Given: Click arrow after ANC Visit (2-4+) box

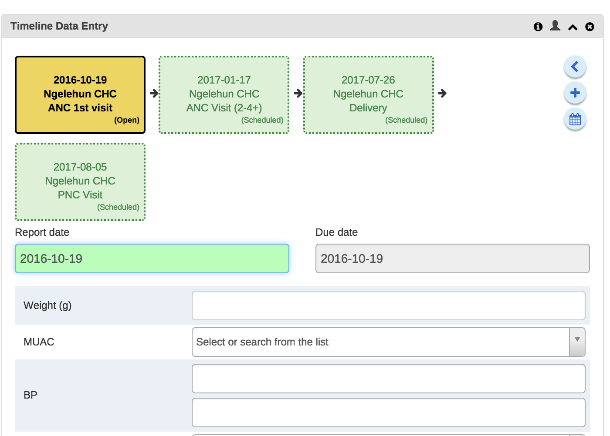Looking at the screenshot, I should [x=298, y=93].
